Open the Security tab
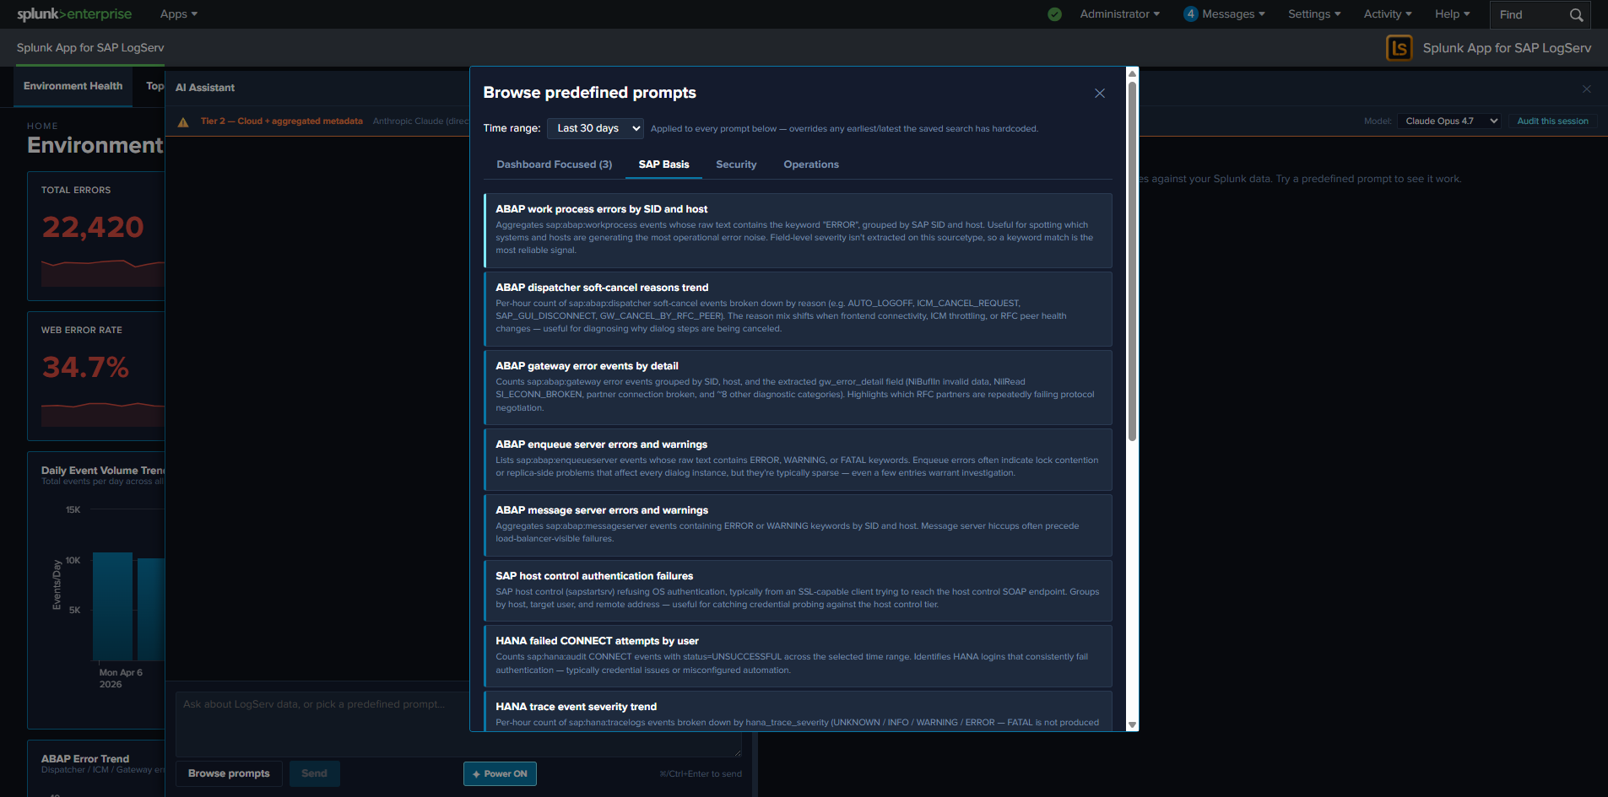The image size is (1608, 797). pyautogui.click(x=736, y=164)
